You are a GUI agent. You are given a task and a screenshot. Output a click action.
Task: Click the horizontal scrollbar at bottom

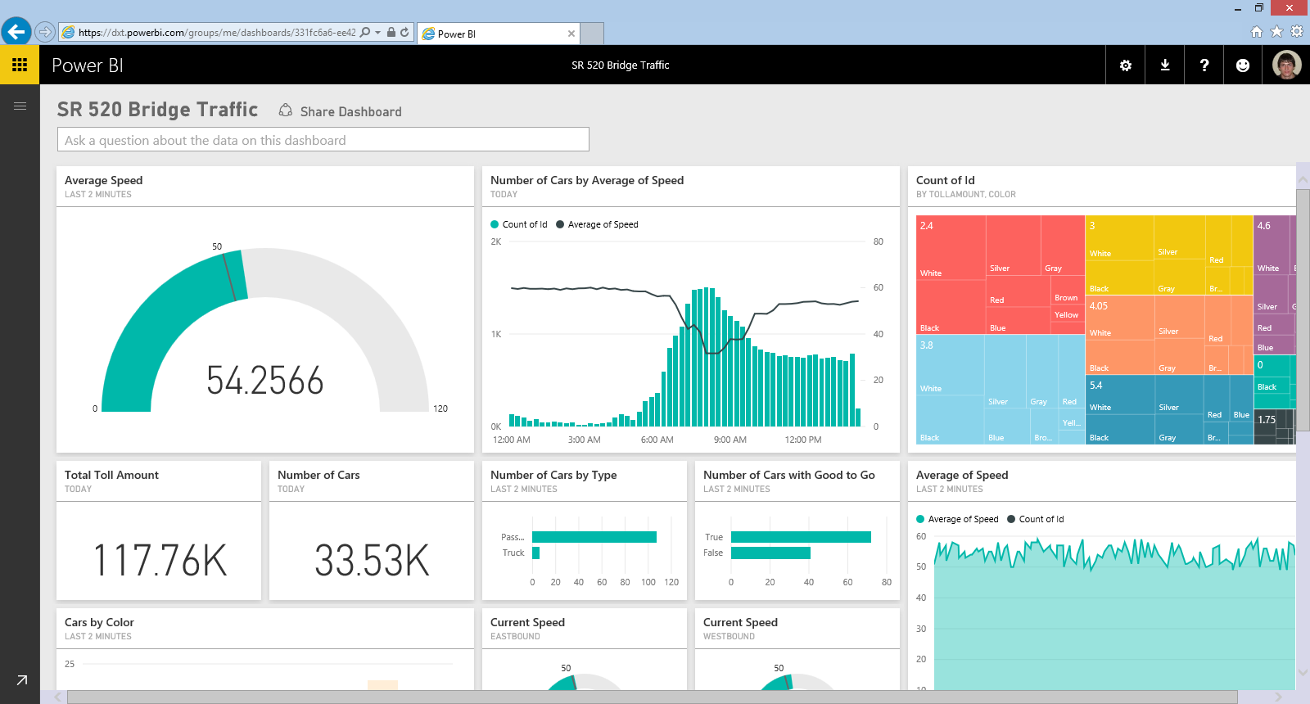tap(651, 697)
